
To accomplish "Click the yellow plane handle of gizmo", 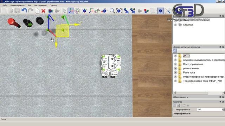I will [x=63, y=31].
